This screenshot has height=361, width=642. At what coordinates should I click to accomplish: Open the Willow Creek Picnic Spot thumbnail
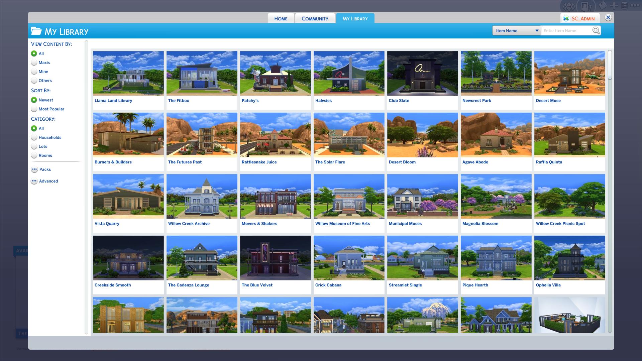[570, 196]
